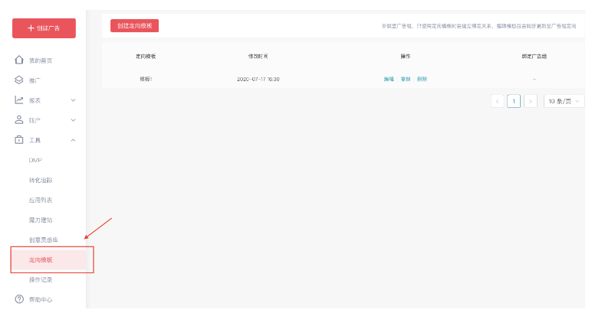Screen dimensions: 592x313
Task: Click the 修改时间 column header
Action: coord(258,56)
